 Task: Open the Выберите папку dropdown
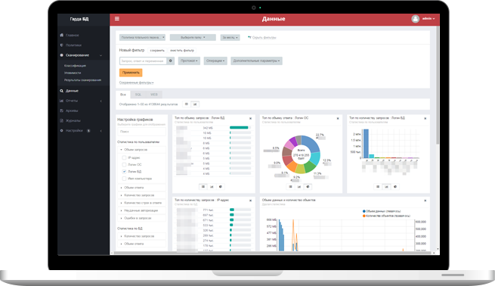[x=193, y=37]
